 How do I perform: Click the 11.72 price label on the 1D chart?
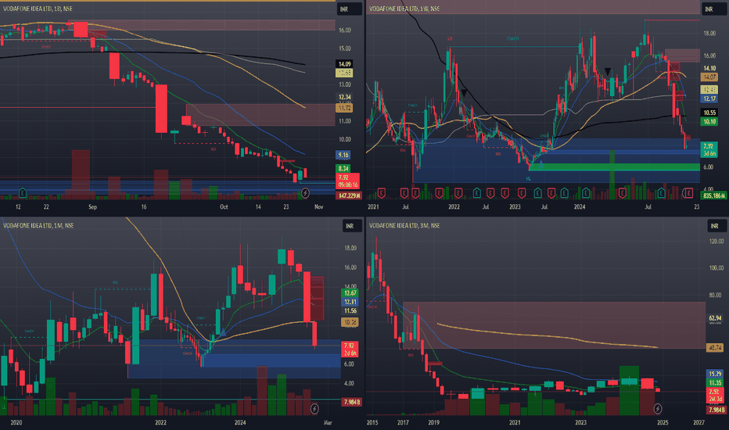344,108
